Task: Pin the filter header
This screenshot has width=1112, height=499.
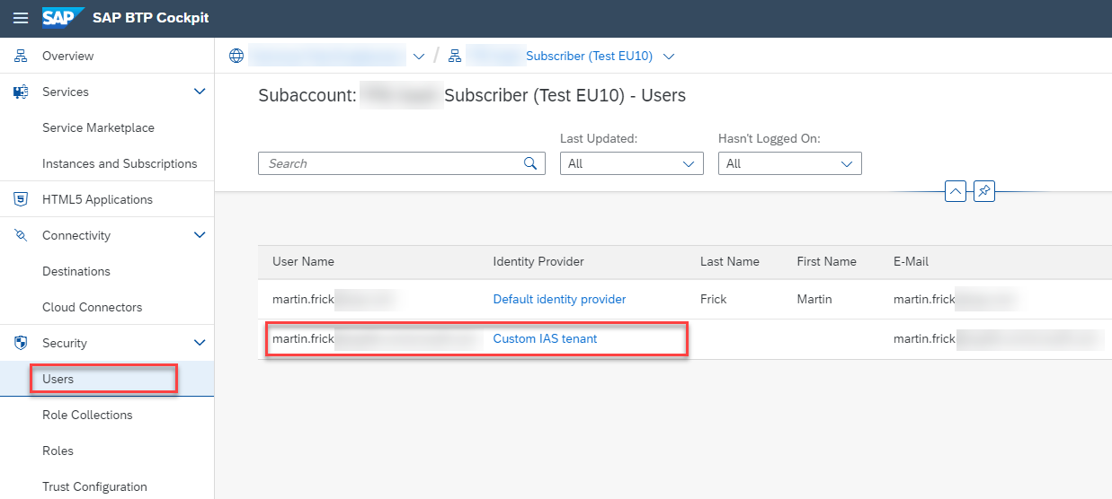Action: 984,191
